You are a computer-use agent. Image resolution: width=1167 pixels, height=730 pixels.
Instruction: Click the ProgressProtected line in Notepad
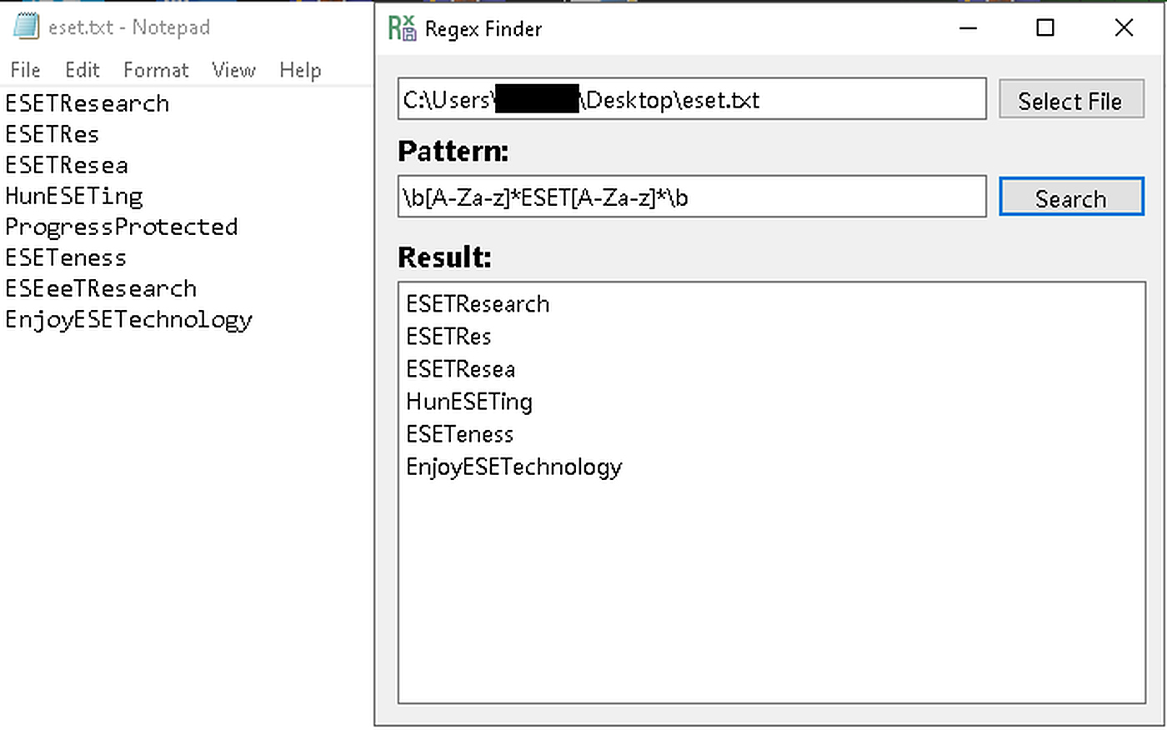click(x=122, y=227)
